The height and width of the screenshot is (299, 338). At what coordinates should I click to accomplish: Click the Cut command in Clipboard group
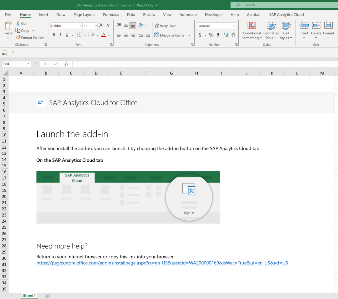21,24
